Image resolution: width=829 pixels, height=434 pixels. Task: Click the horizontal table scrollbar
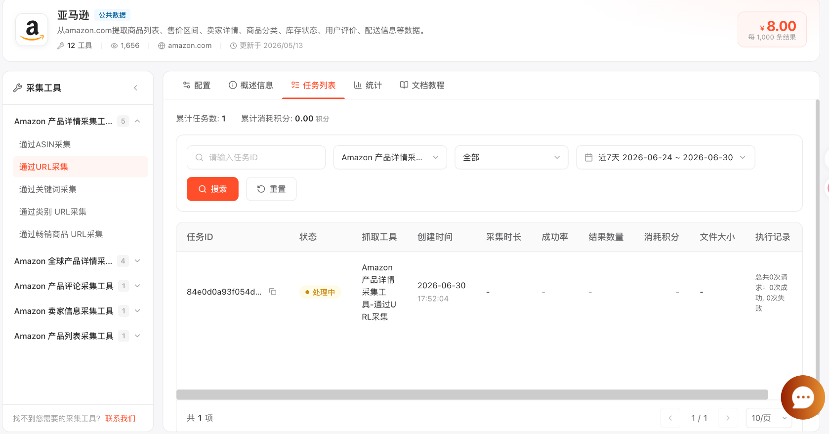(472, 394)
